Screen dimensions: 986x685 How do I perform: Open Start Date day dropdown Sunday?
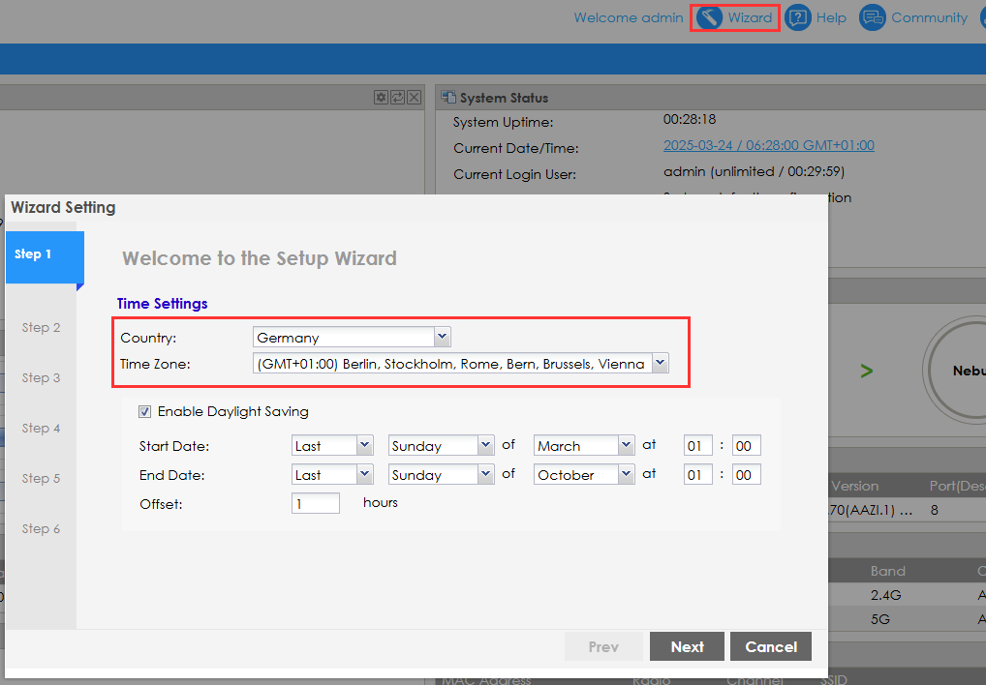[442, 446]
